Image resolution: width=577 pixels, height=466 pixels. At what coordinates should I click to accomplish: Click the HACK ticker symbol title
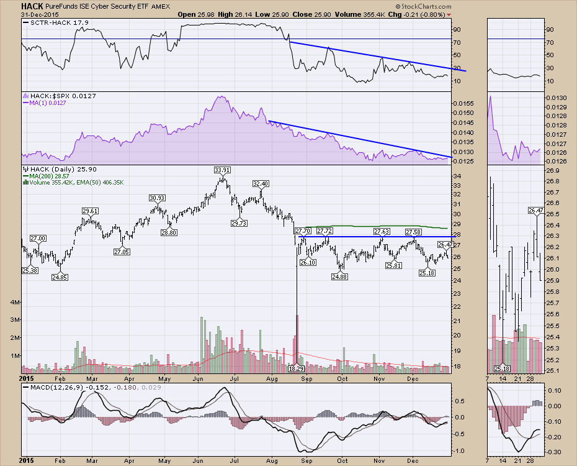[32, 6]
